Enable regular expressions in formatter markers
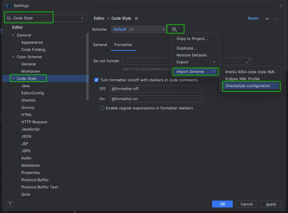The image size is (288, 213). point(102,108)
